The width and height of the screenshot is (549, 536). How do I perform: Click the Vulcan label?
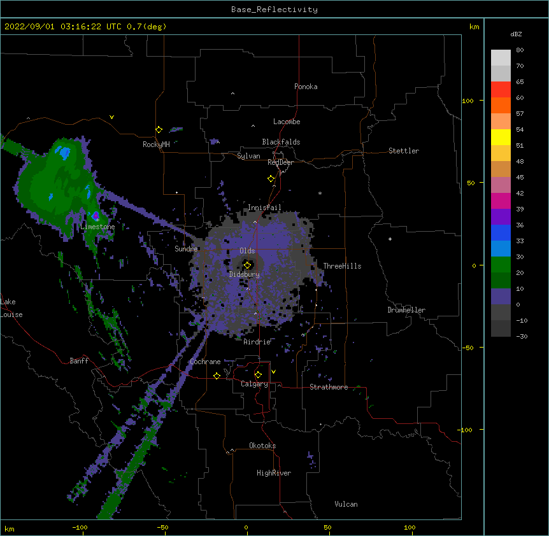point(346,504)
